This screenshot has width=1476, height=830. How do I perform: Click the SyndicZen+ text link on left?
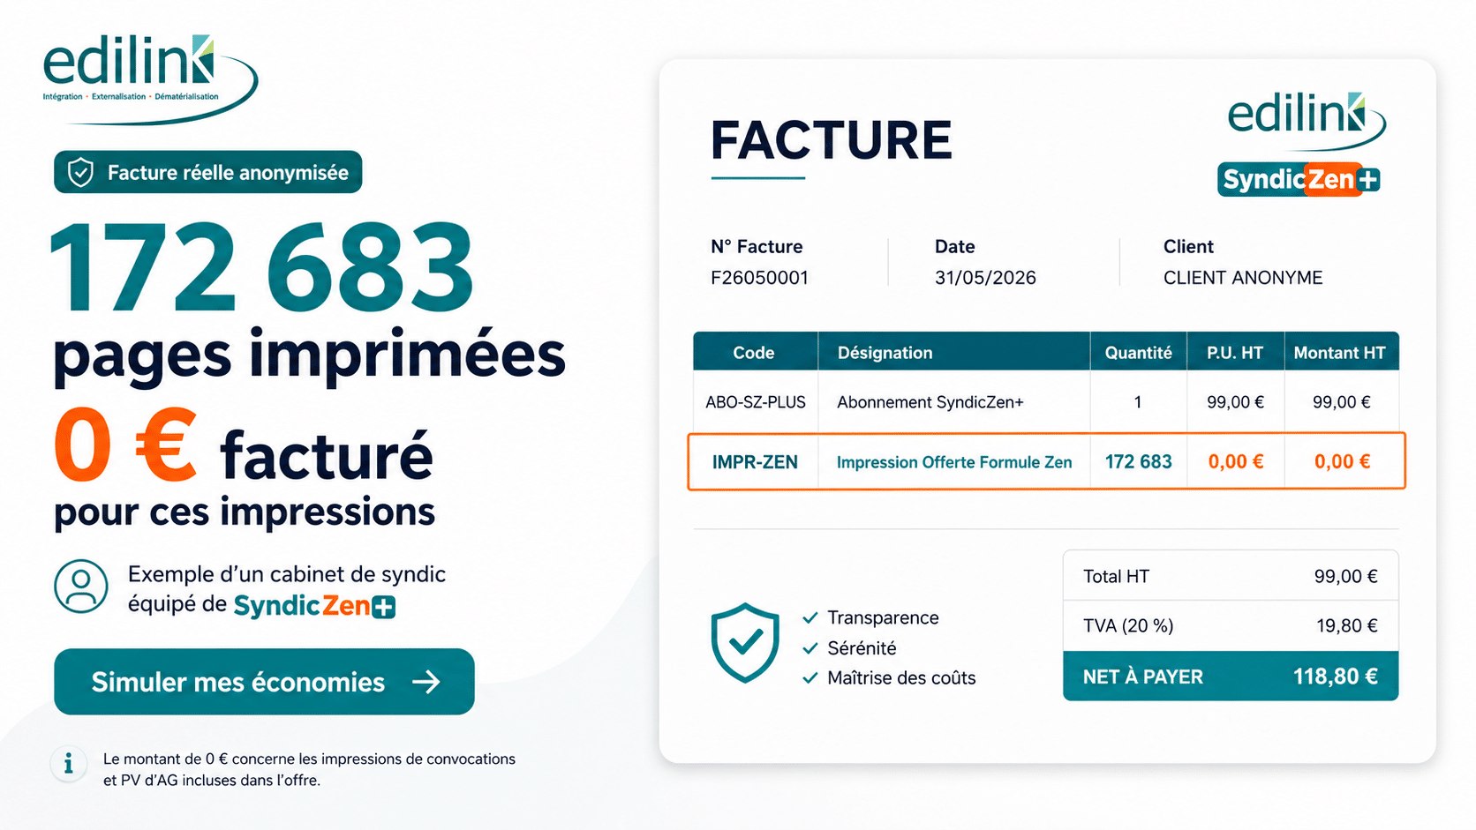(314, 606)
